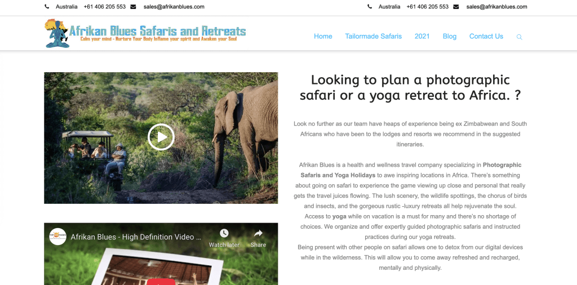This screenshot has width=577, height=285.
Task: Click the right envelope email icon
Action: click(x=456, y=7)
